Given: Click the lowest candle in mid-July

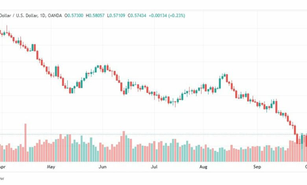Looking at the screenshot, I should pyautogui.click(x=175, y=102).
